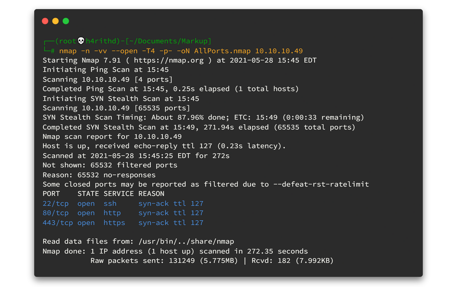Image resolution: width=457 pixels, height=287 pixels.
Task: Click the 80/tcp port entry
Action: (55, 213)
